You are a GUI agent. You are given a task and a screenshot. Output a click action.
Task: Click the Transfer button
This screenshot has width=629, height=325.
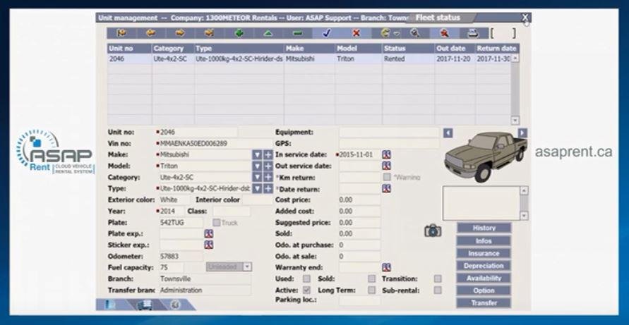[x=484, y=303]
